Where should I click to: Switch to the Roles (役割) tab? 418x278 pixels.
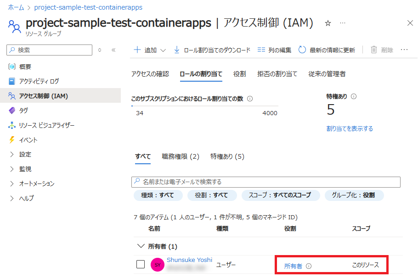239,74
